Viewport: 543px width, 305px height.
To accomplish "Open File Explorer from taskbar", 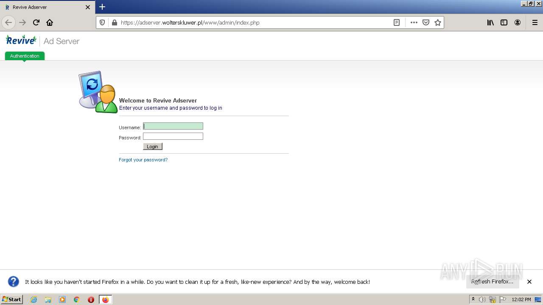I will tap(48, 299).
